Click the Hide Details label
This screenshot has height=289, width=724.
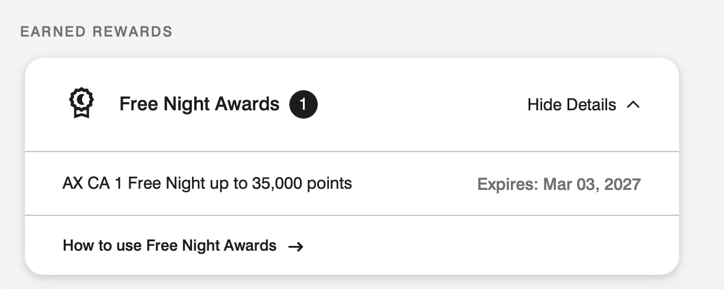571,105
